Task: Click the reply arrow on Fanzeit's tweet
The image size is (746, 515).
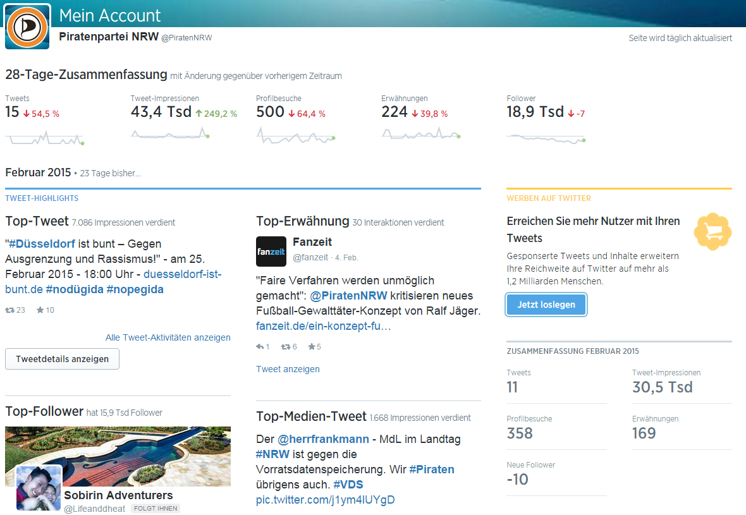Action: pos(260,347)
